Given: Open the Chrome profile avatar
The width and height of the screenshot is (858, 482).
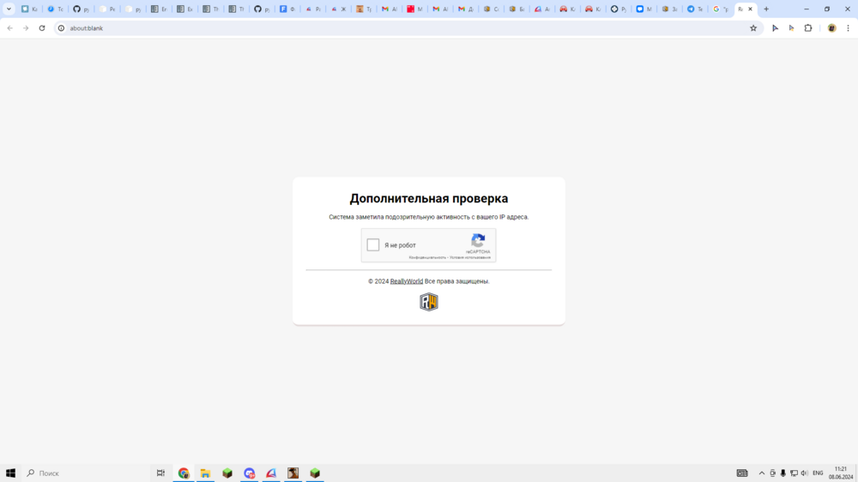Looking at the screenshot, I should tap(831, 28).
